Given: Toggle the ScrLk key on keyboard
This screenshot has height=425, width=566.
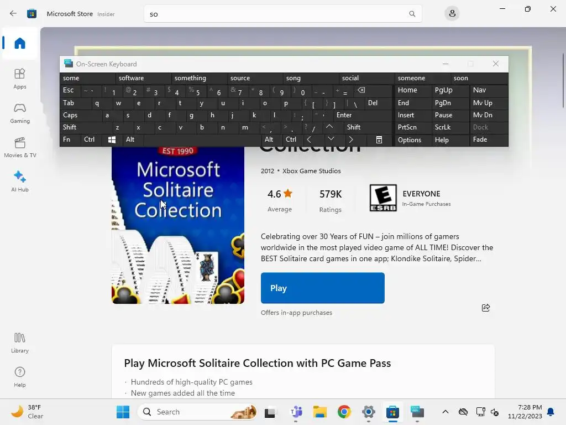Looking at the screenshot, I should coord(450,127).
